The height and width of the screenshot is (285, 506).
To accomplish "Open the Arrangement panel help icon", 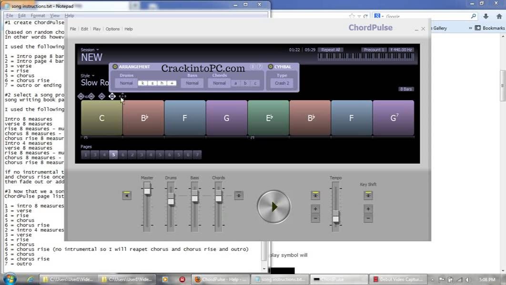I will tap(260, 66).
